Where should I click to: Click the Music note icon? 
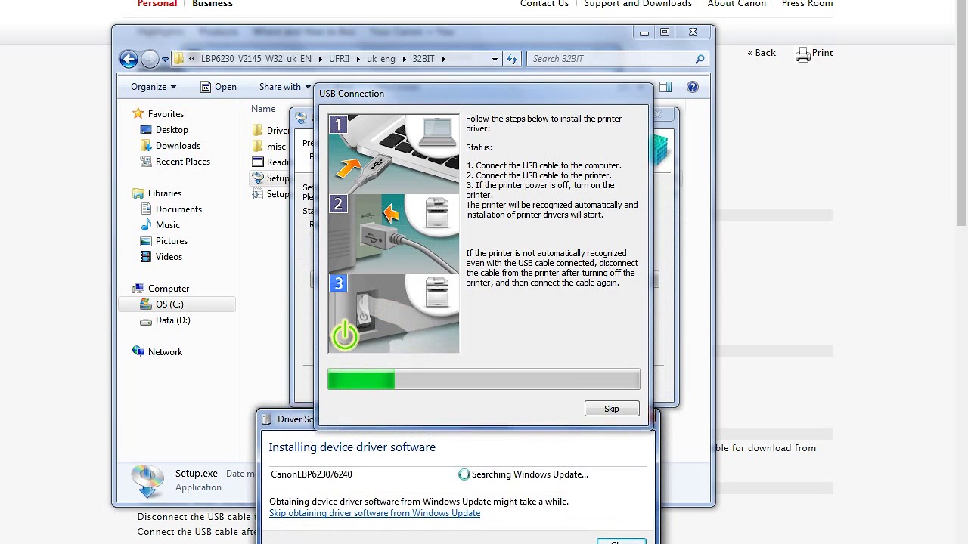point(146,225)
